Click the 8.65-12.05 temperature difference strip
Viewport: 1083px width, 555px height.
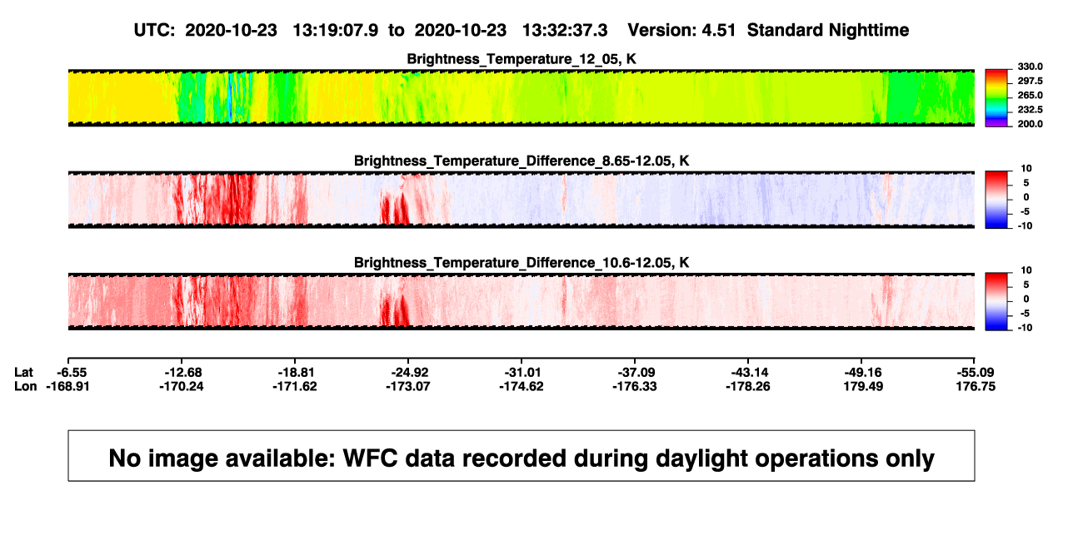pyautogui.click(x=521, y=199)
